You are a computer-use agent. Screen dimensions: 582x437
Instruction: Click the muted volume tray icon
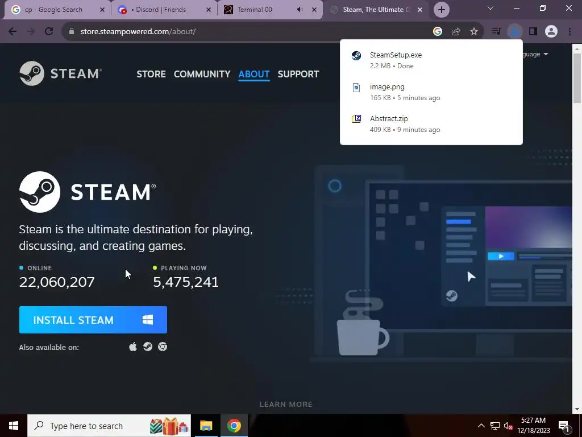click(508, 426)
